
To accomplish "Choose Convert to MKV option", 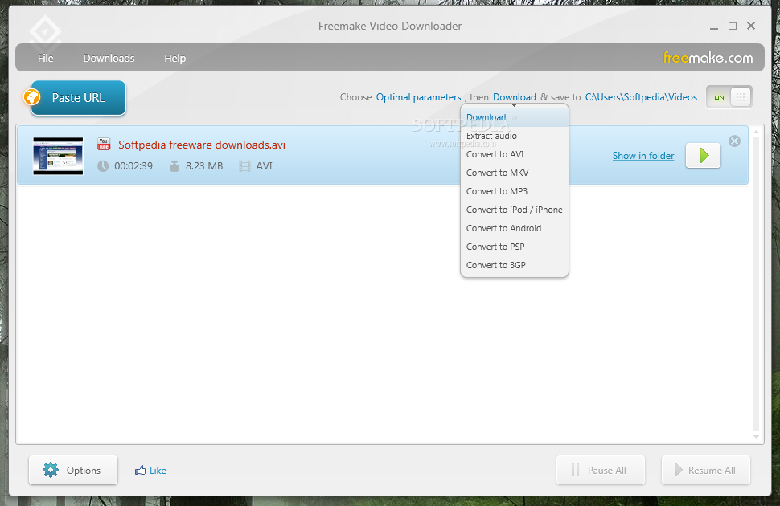I will (x=515, y=173).
